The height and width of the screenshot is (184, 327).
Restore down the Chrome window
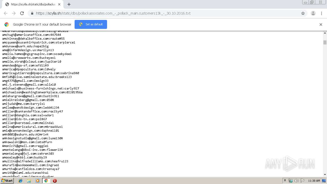click(312, 2)
